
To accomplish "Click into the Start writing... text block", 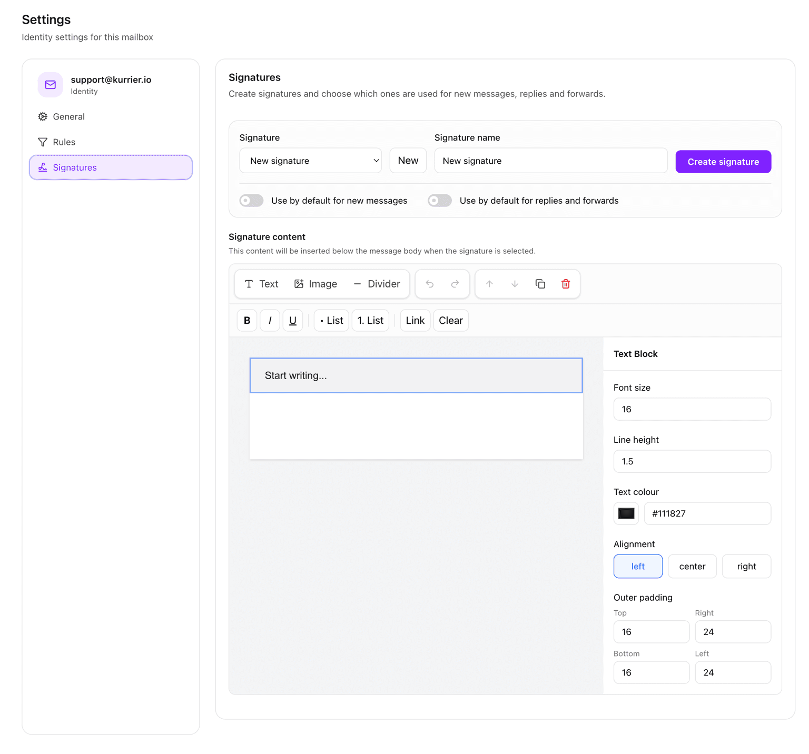I will [416, 375].
